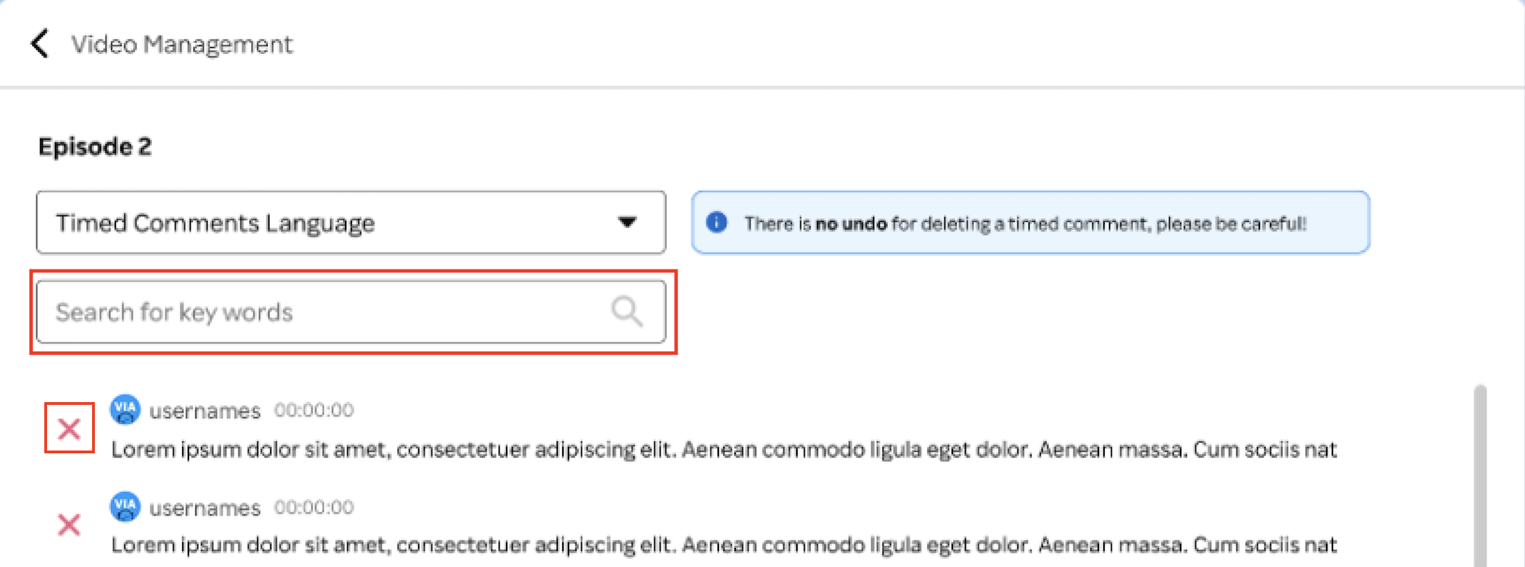1525x567 pixels.
Task: Select the second comment's 00:00:00 timestamp
Action: [x=314, y=507]
